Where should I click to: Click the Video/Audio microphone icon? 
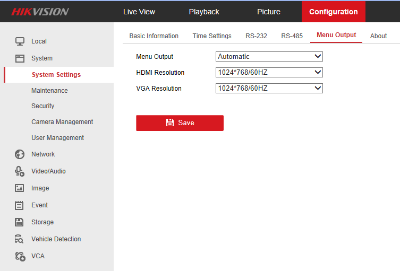click(x=20, y=171)
